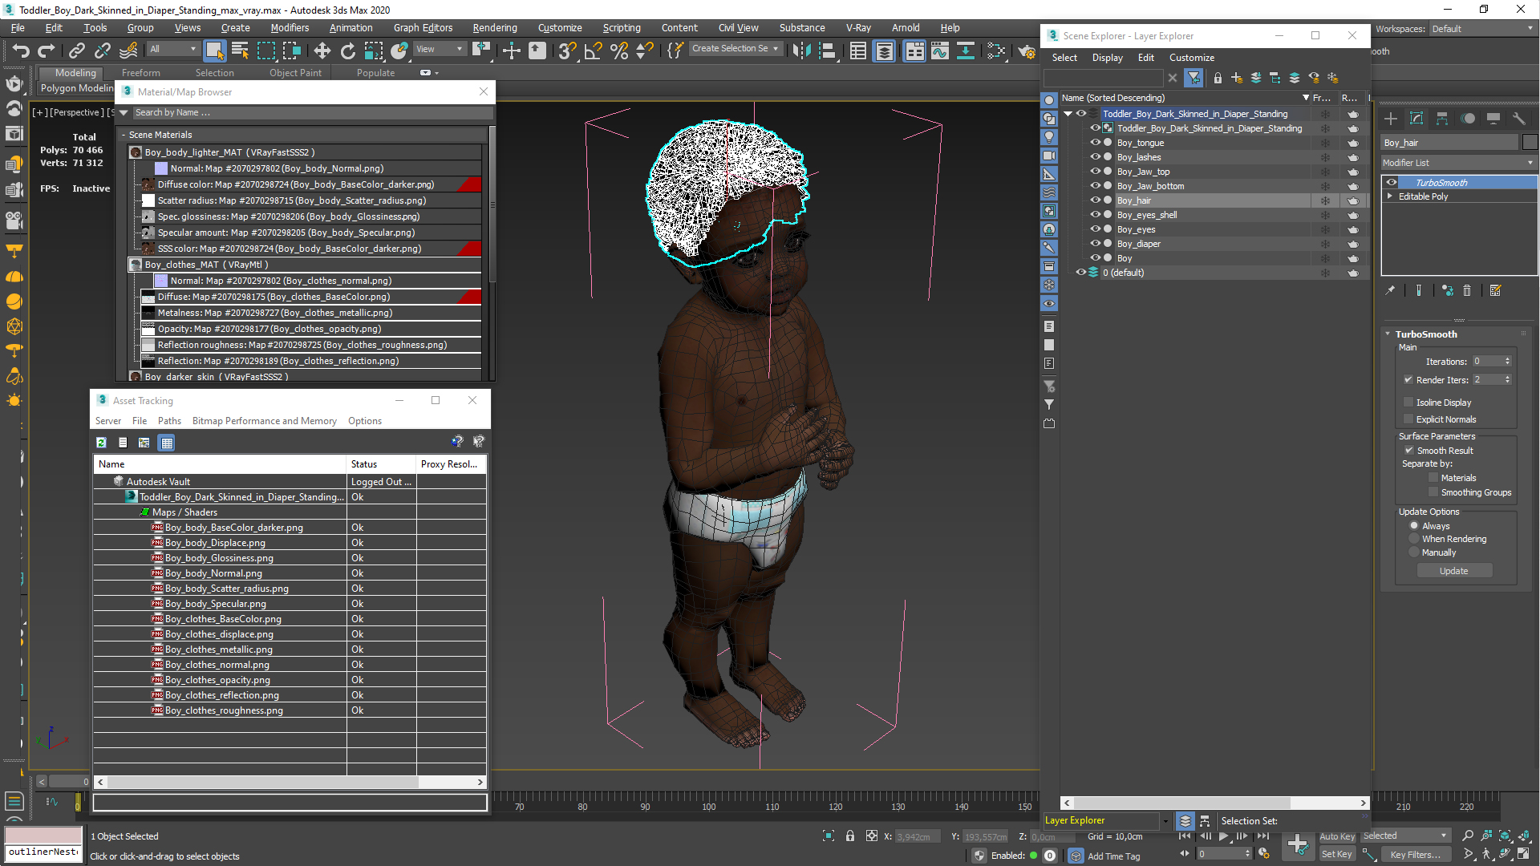This screenshot has height=866, width=1540.
Task: Open the Create Selection Set dropdown
Action: (x=736, y=49)
